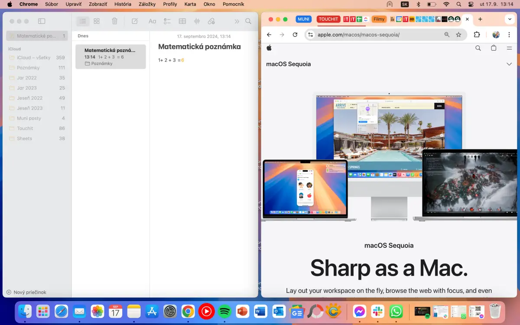The image size is (520, 325).
Task: Switch Notes to gallery view
Action: (x=97, y=21)
